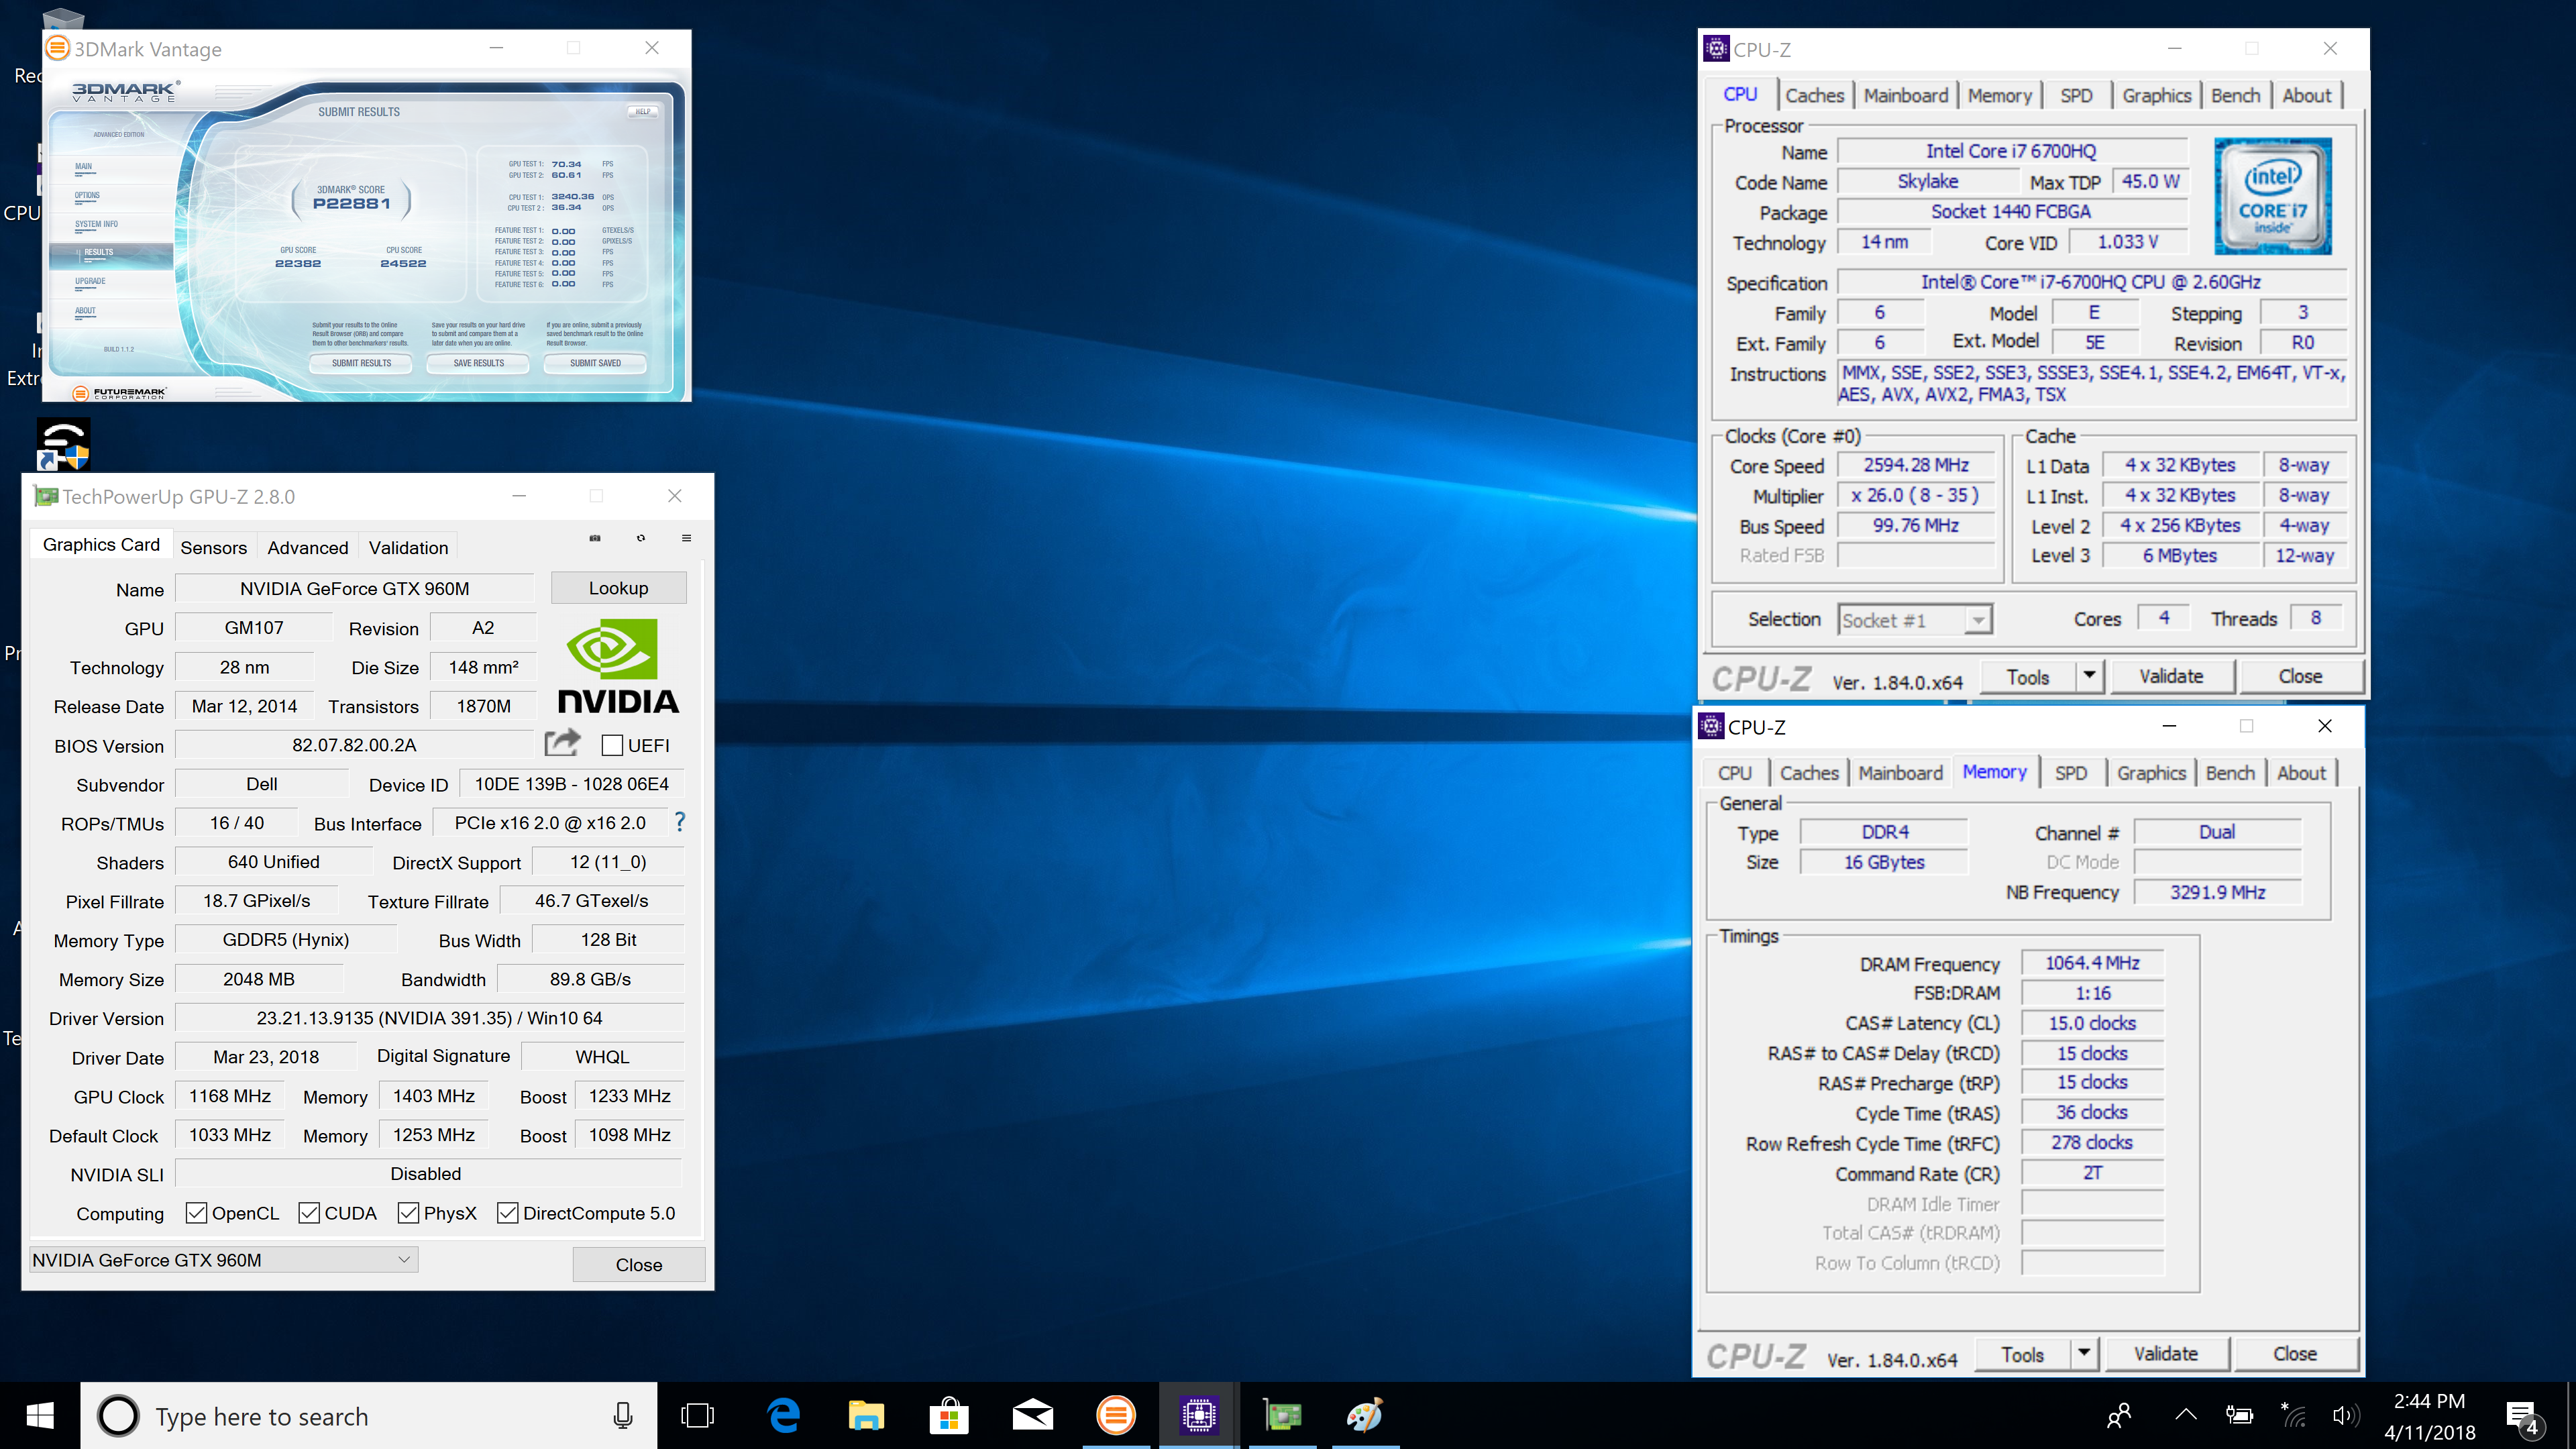Open GPU-Z hamburger menu icon
The width and height of the screenshot is (2576, 1449).
pos(686,538)
